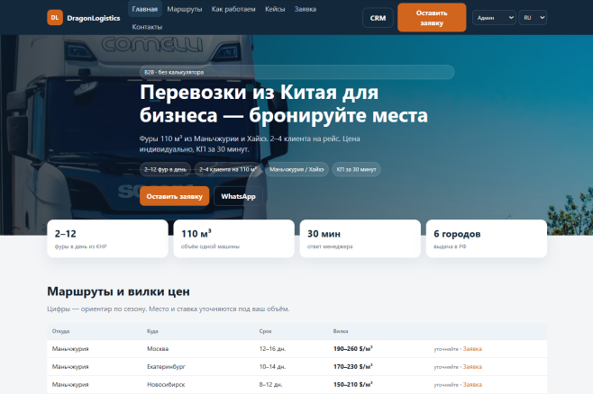This screenshot has height=394, width=593.
Task: Open the RU language dropdown
Action: pos(533,17)
